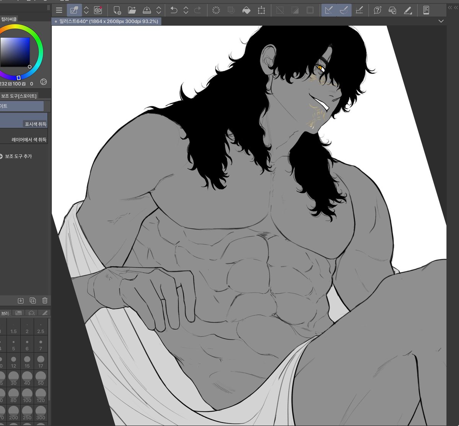Click the saturation value 100
The image size is (459, 426).
click(x=17, y=84)
